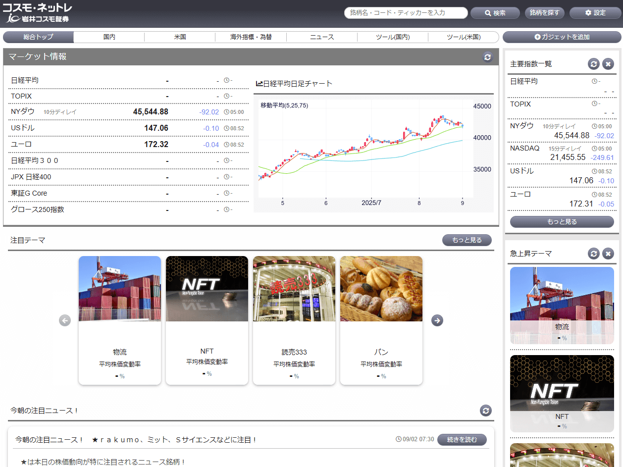Viewport: 623px width, 467px height.
Task: Switch to the 国内 tab
Action: (x=109, y=37)
